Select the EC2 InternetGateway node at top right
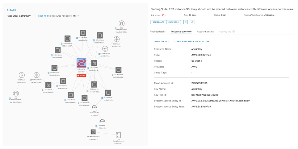The height and width of the screenshot is (149, 298). pos(122,23)
